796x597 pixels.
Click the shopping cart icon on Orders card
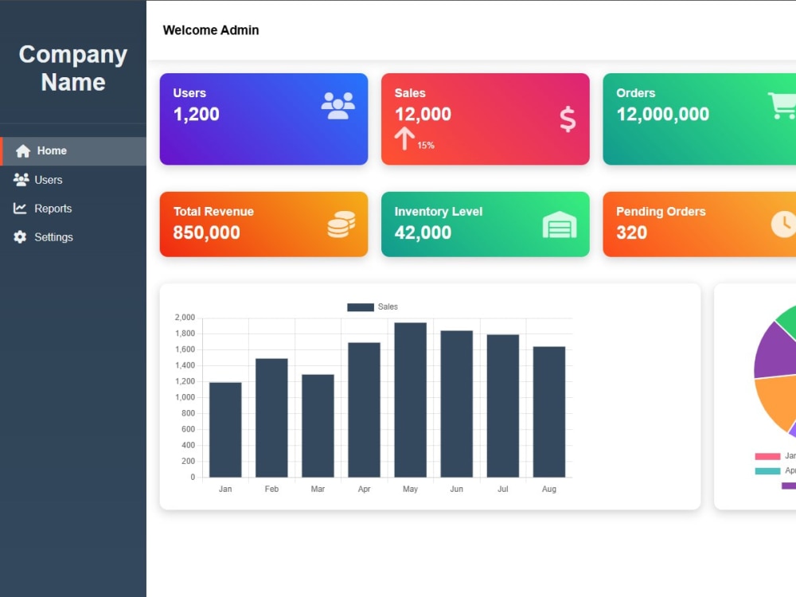pyautogui.click(x=782, y=106)
